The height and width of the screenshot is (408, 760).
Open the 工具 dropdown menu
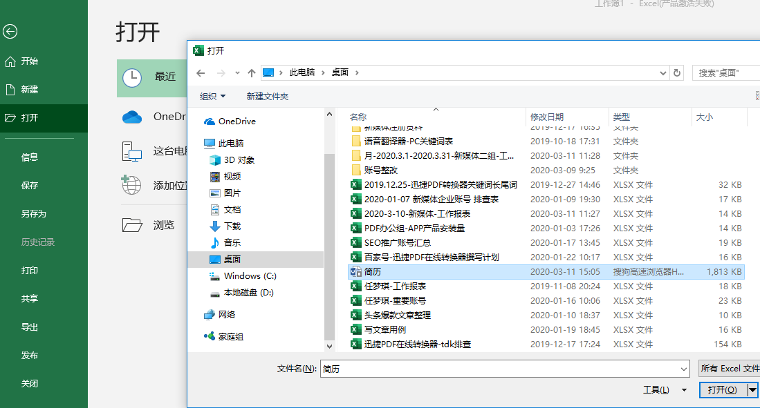(x=665, y=390)
